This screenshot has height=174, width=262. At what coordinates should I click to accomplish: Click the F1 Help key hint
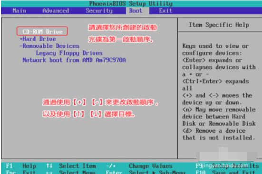tap(21, 166)
